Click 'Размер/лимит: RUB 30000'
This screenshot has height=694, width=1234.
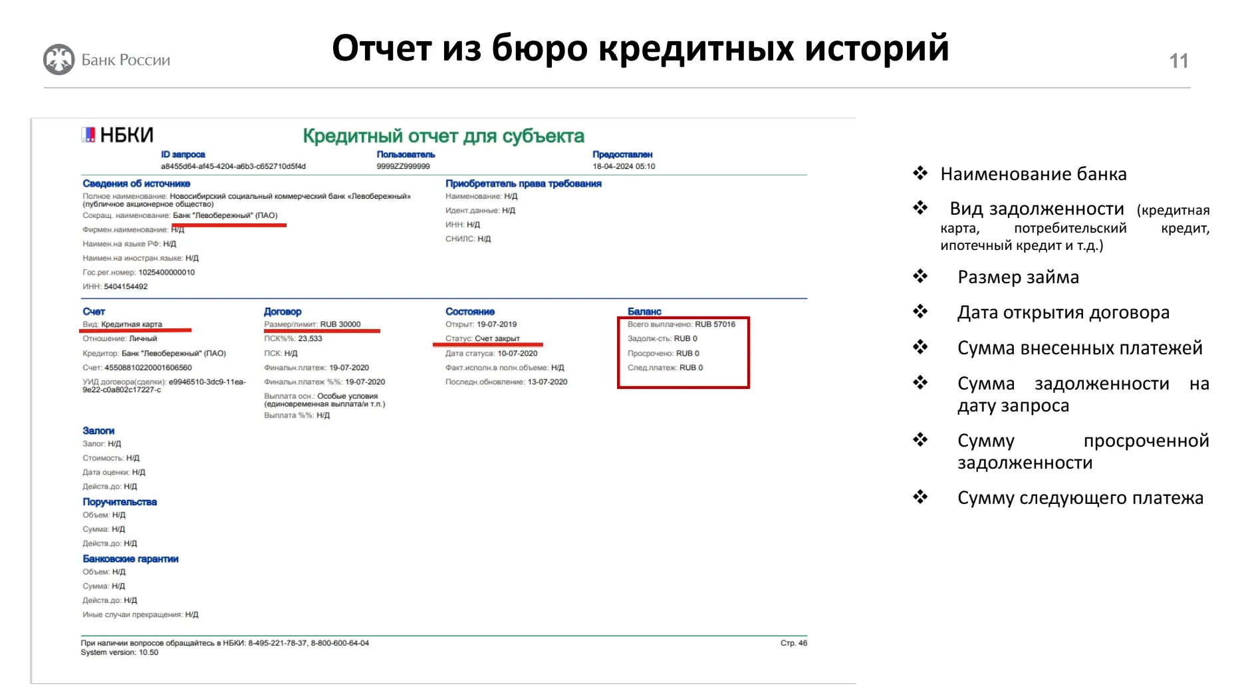click(x=312, y=324)
